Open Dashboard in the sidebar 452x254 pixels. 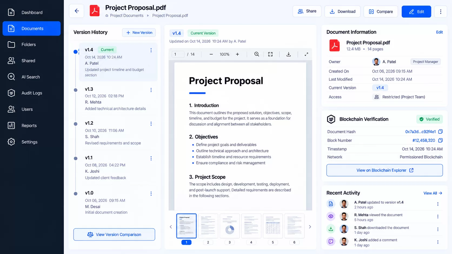click(32, 12)
